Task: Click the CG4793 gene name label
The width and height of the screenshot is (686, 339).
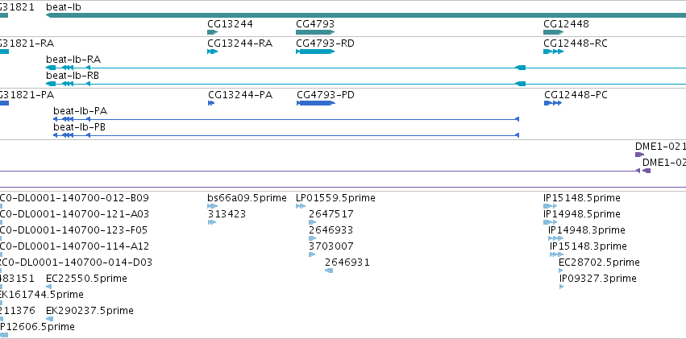Action: 315,24
